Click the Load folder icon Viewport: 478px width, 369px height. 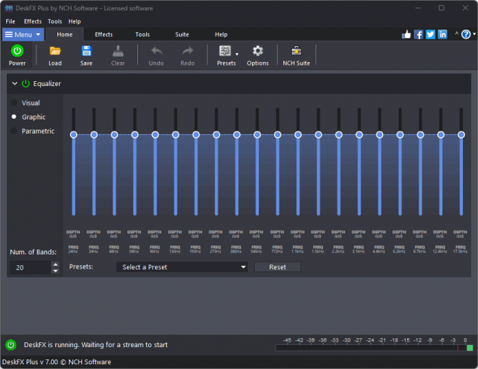pyautogui.click(x=55, y=51)
